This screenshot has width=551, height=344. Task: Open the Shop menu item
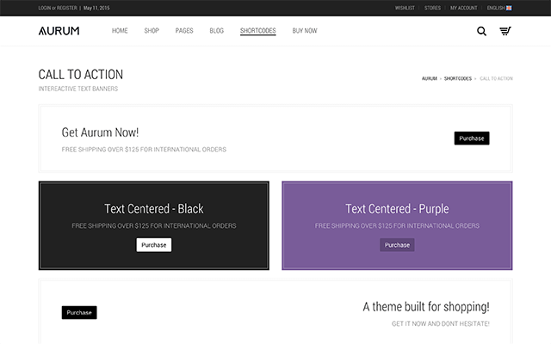[152, 31]
